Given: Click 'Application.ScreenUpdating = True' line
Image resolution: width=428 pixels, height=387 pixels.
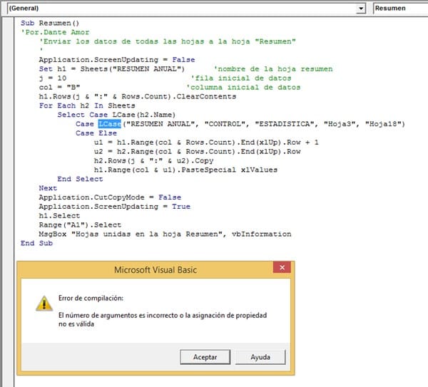Looking at the screenshot, I should (x=114, y=207).
